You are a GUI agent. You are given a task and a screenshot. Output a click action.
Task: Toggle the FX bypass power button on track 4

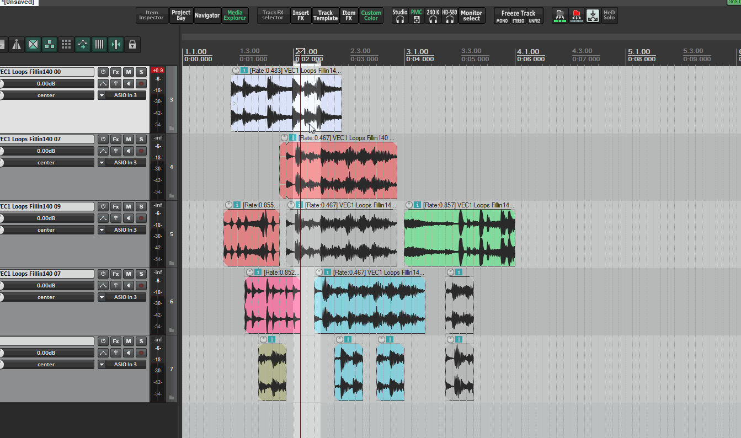pos(103,139)
